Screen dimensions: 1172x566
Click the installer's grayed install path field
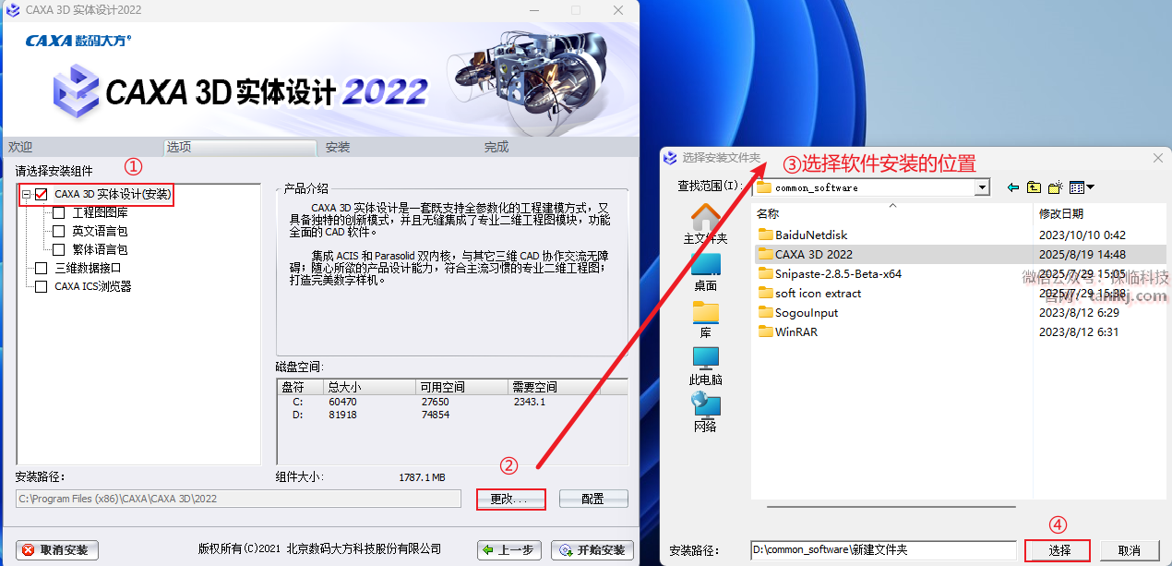[x=238, y=499]
